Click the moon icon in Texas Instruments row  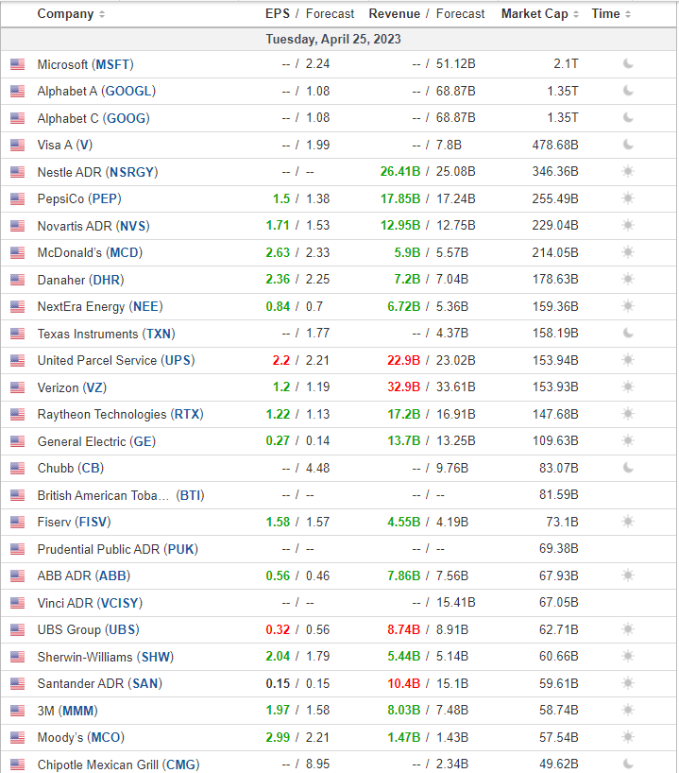tap(628, 334)
